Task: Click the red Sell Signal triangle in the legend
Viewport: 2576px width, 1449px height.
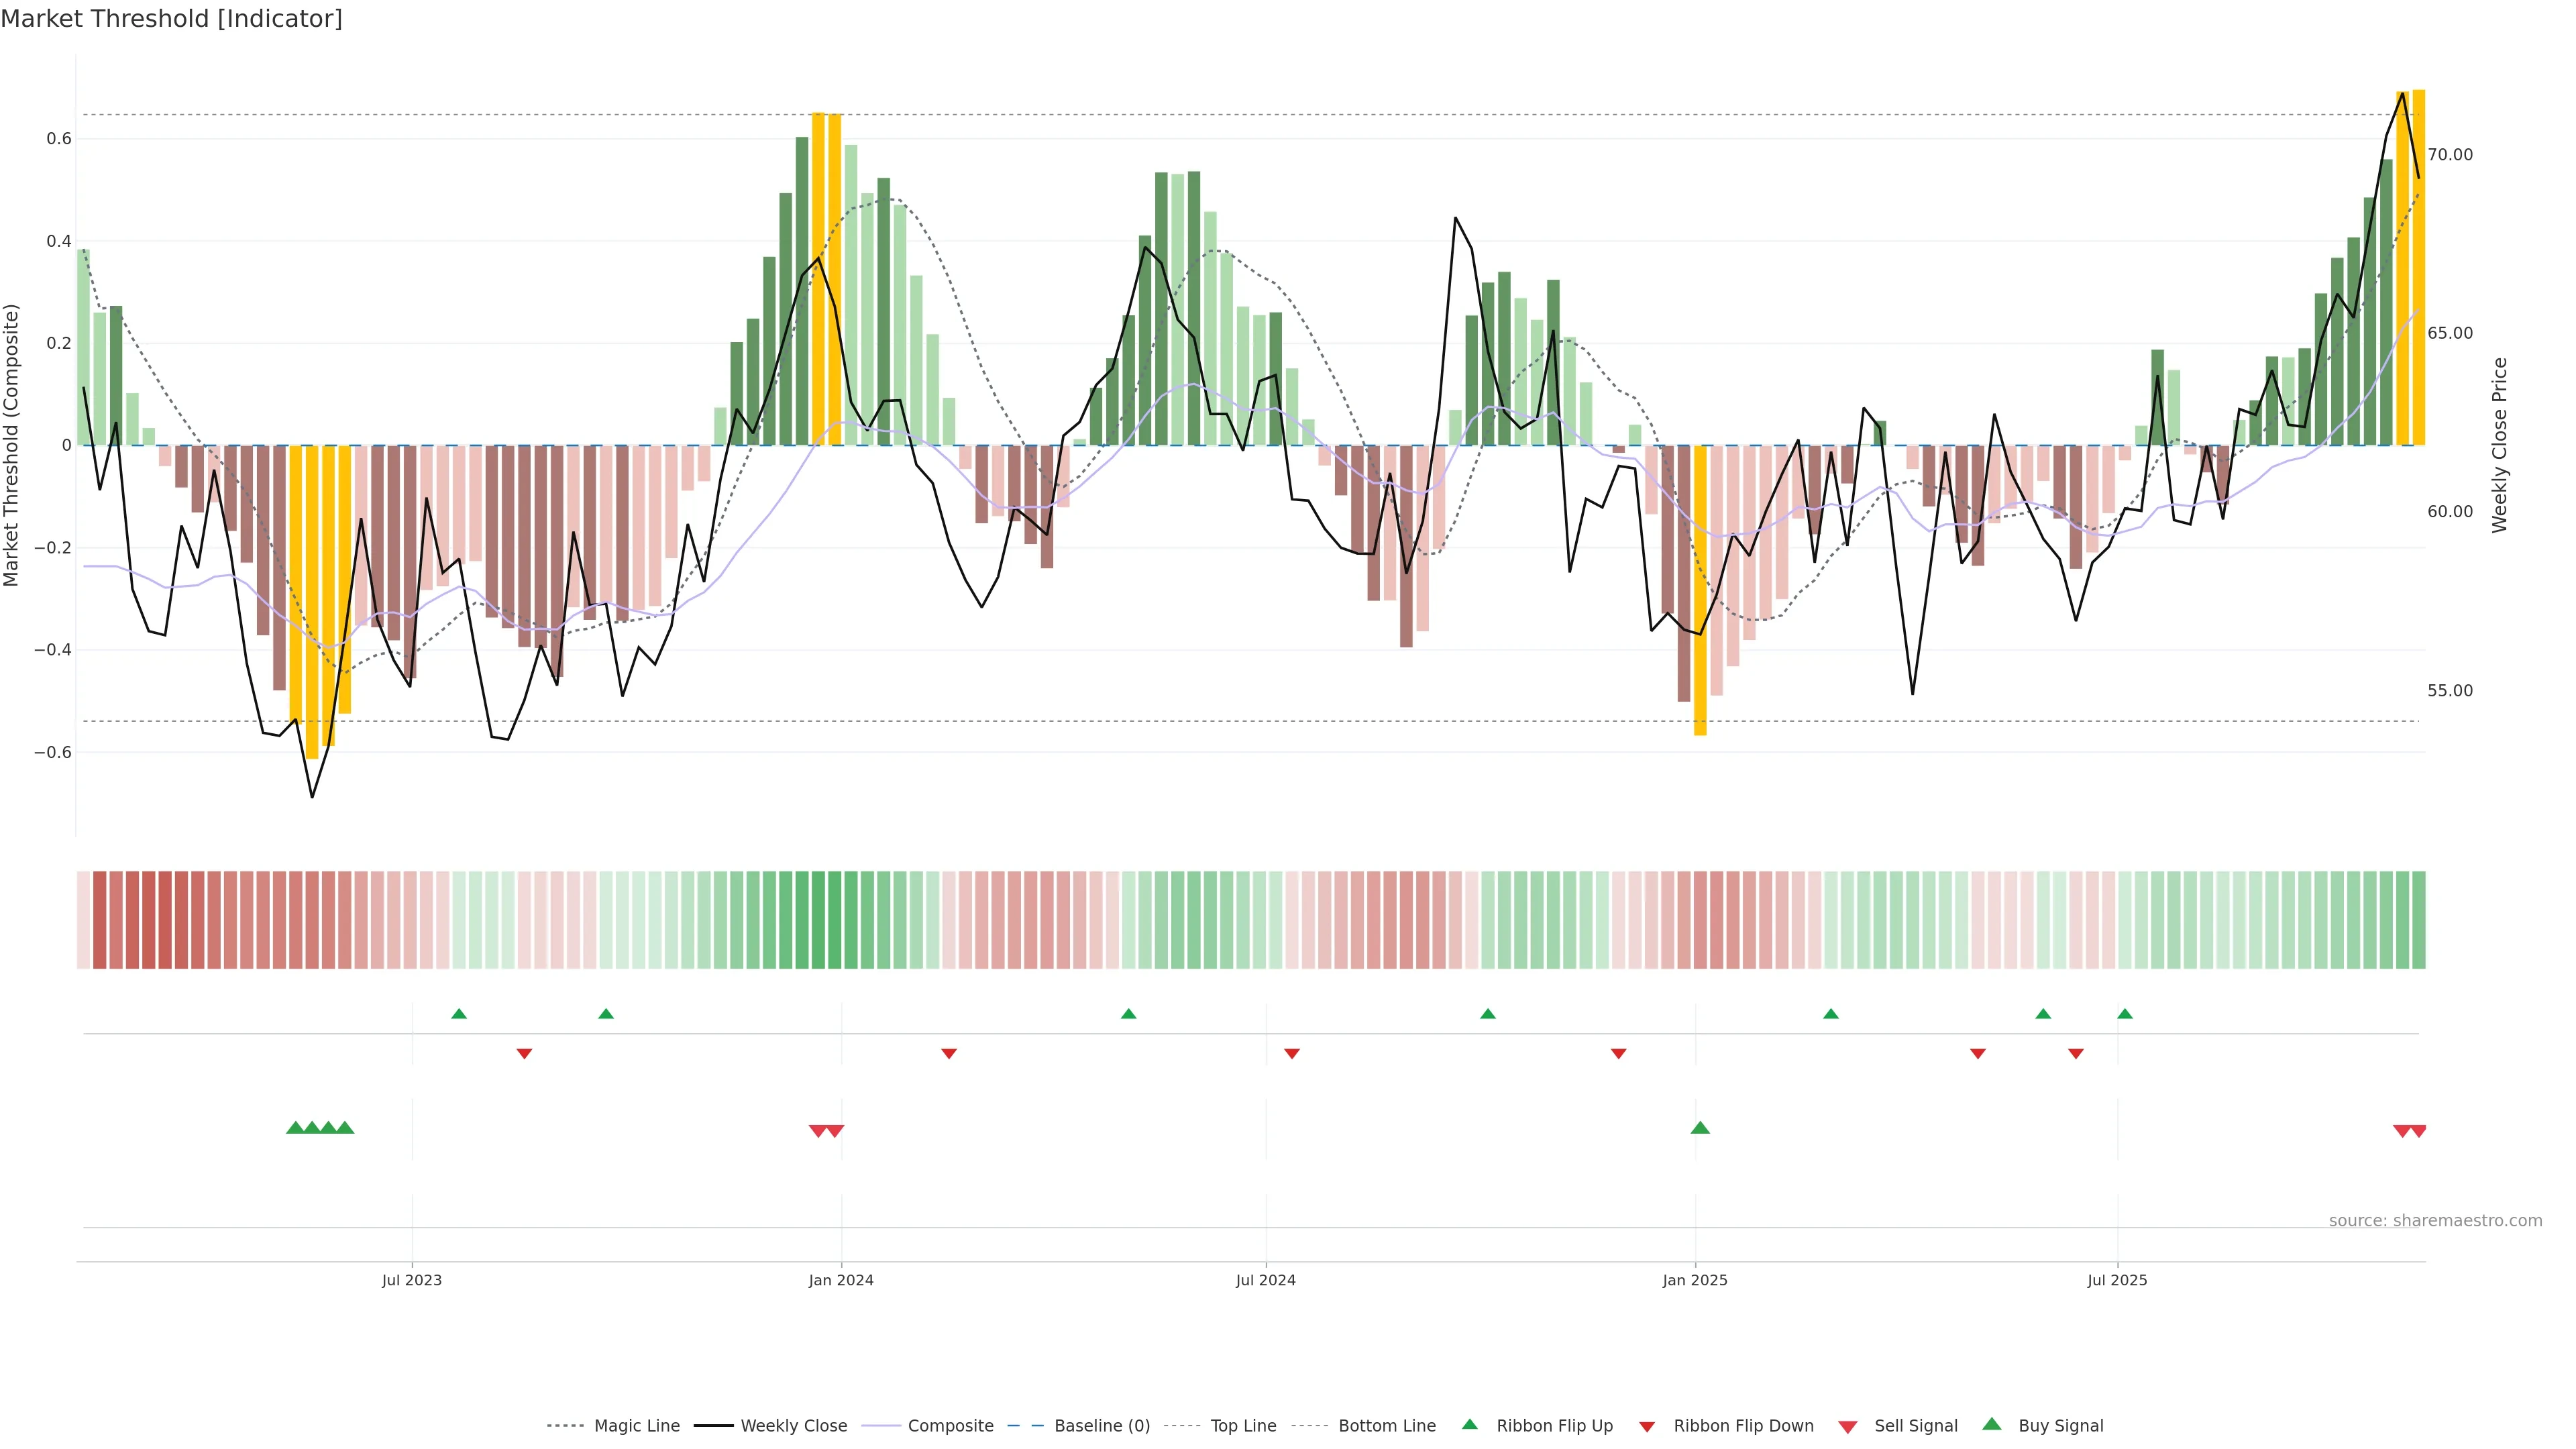Action: coord(1847,1427)
